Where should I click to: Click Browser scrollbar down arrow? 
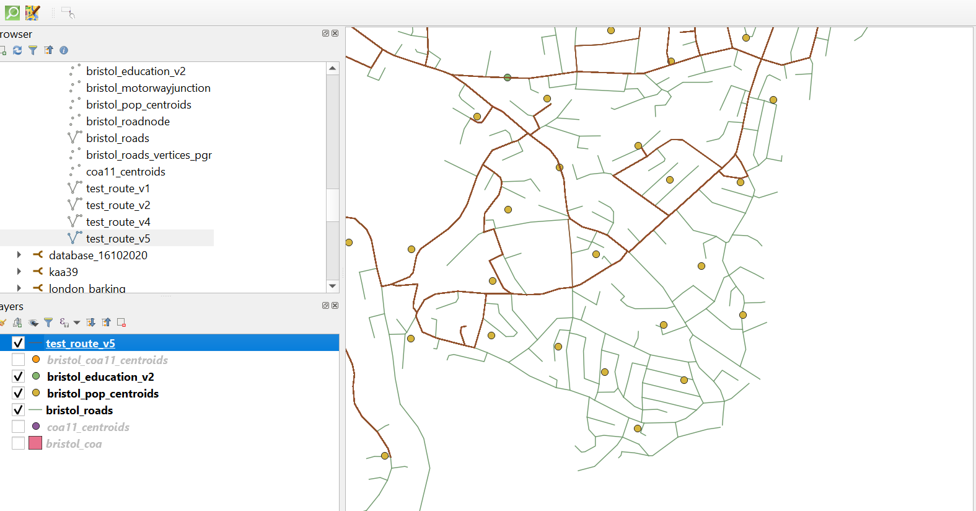(x=333, y=286)
